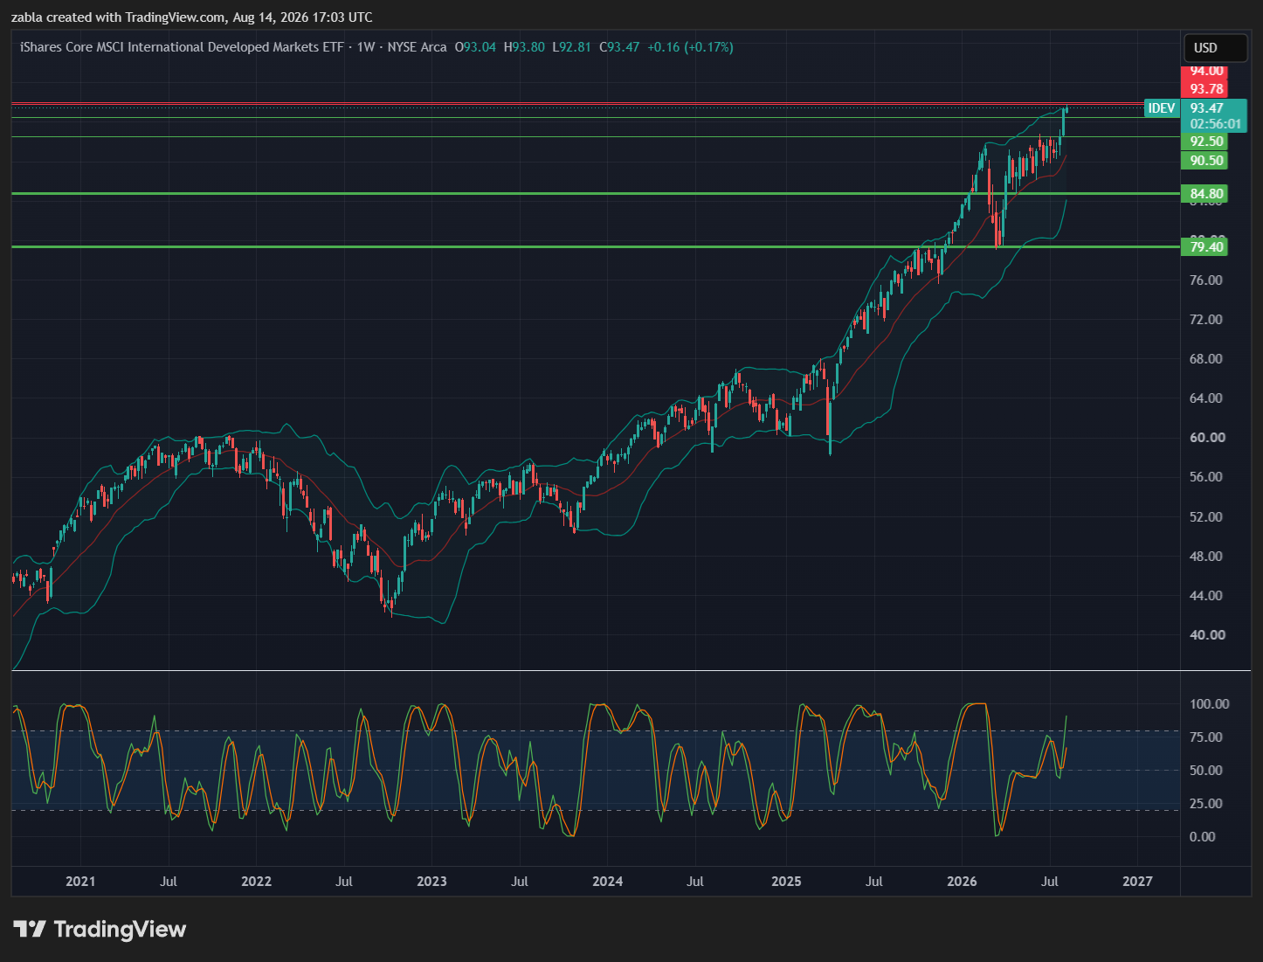Click the 48.00 price scale label

pos(1206,557)
